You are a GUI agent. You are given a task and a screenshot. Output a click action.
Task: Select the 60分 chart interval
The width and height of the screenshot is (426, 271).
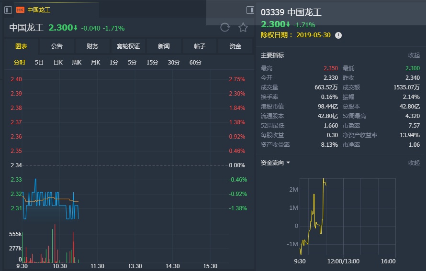point(195,63)
